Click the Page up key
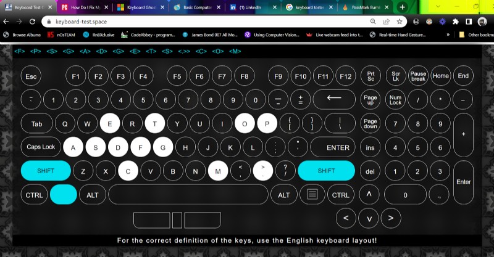The image size is (494, 257). 371,100
